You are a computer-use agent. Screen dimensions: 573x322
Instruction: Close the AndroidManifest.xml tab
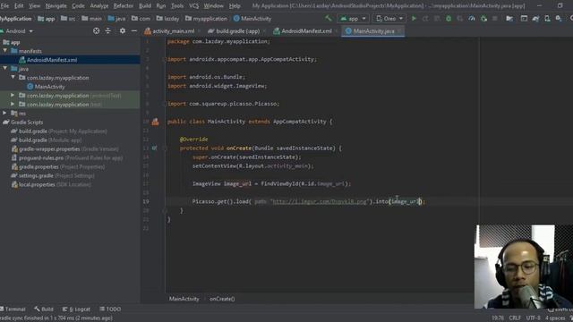tap(337, 31)
